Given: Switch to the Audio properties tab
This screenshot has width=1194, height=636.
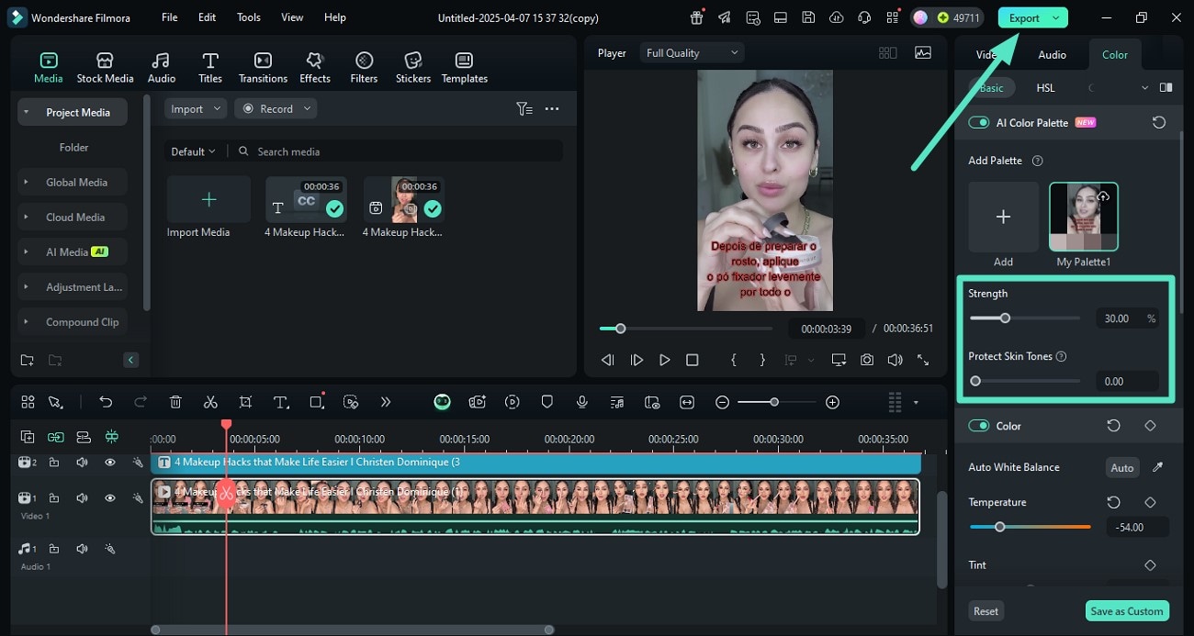Looking at the screenshot, I should (1052, 55).
